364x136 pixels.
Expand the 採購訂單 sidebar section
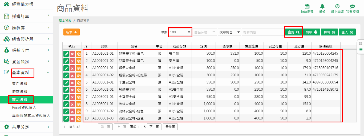point(48,16)
